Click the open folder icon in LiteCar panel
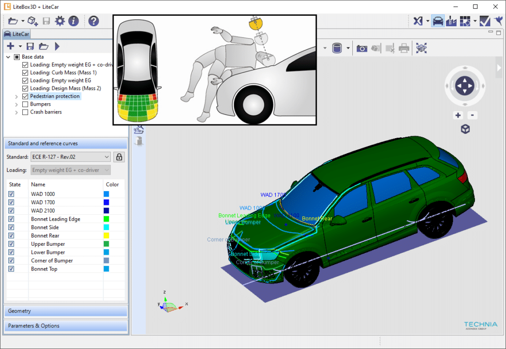This screenshot has width=506, height=349. [43, 46]
